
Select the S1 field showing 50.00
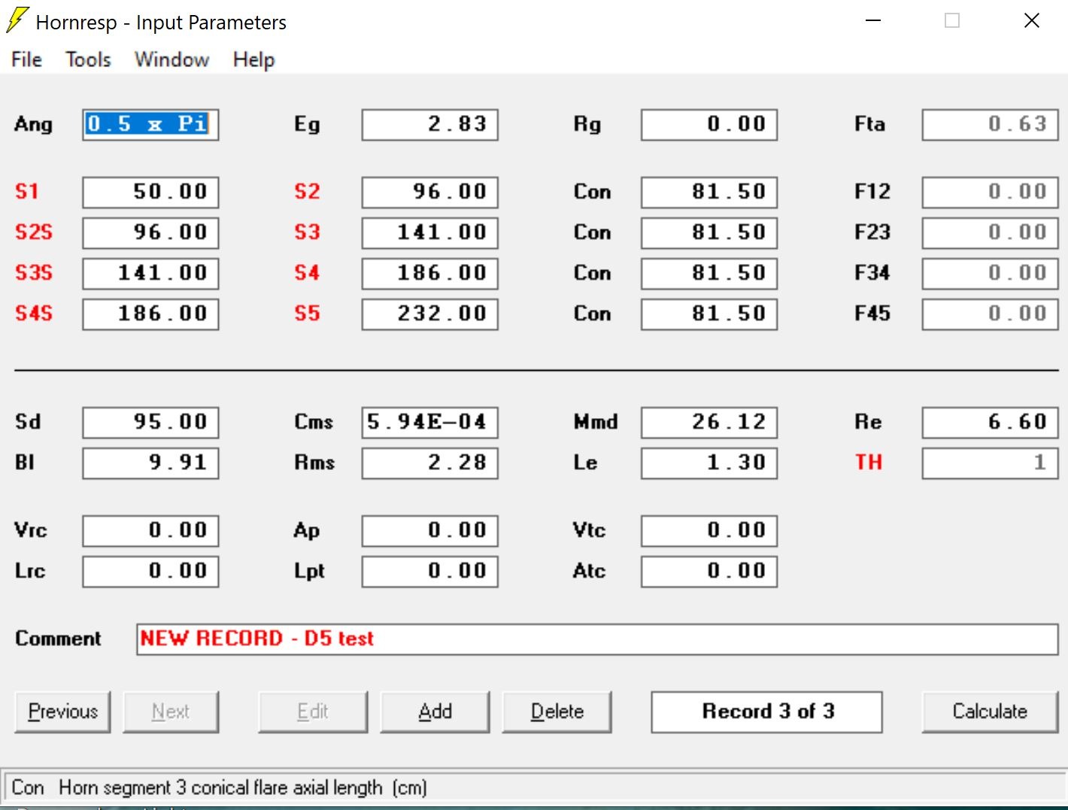(150, 193)
